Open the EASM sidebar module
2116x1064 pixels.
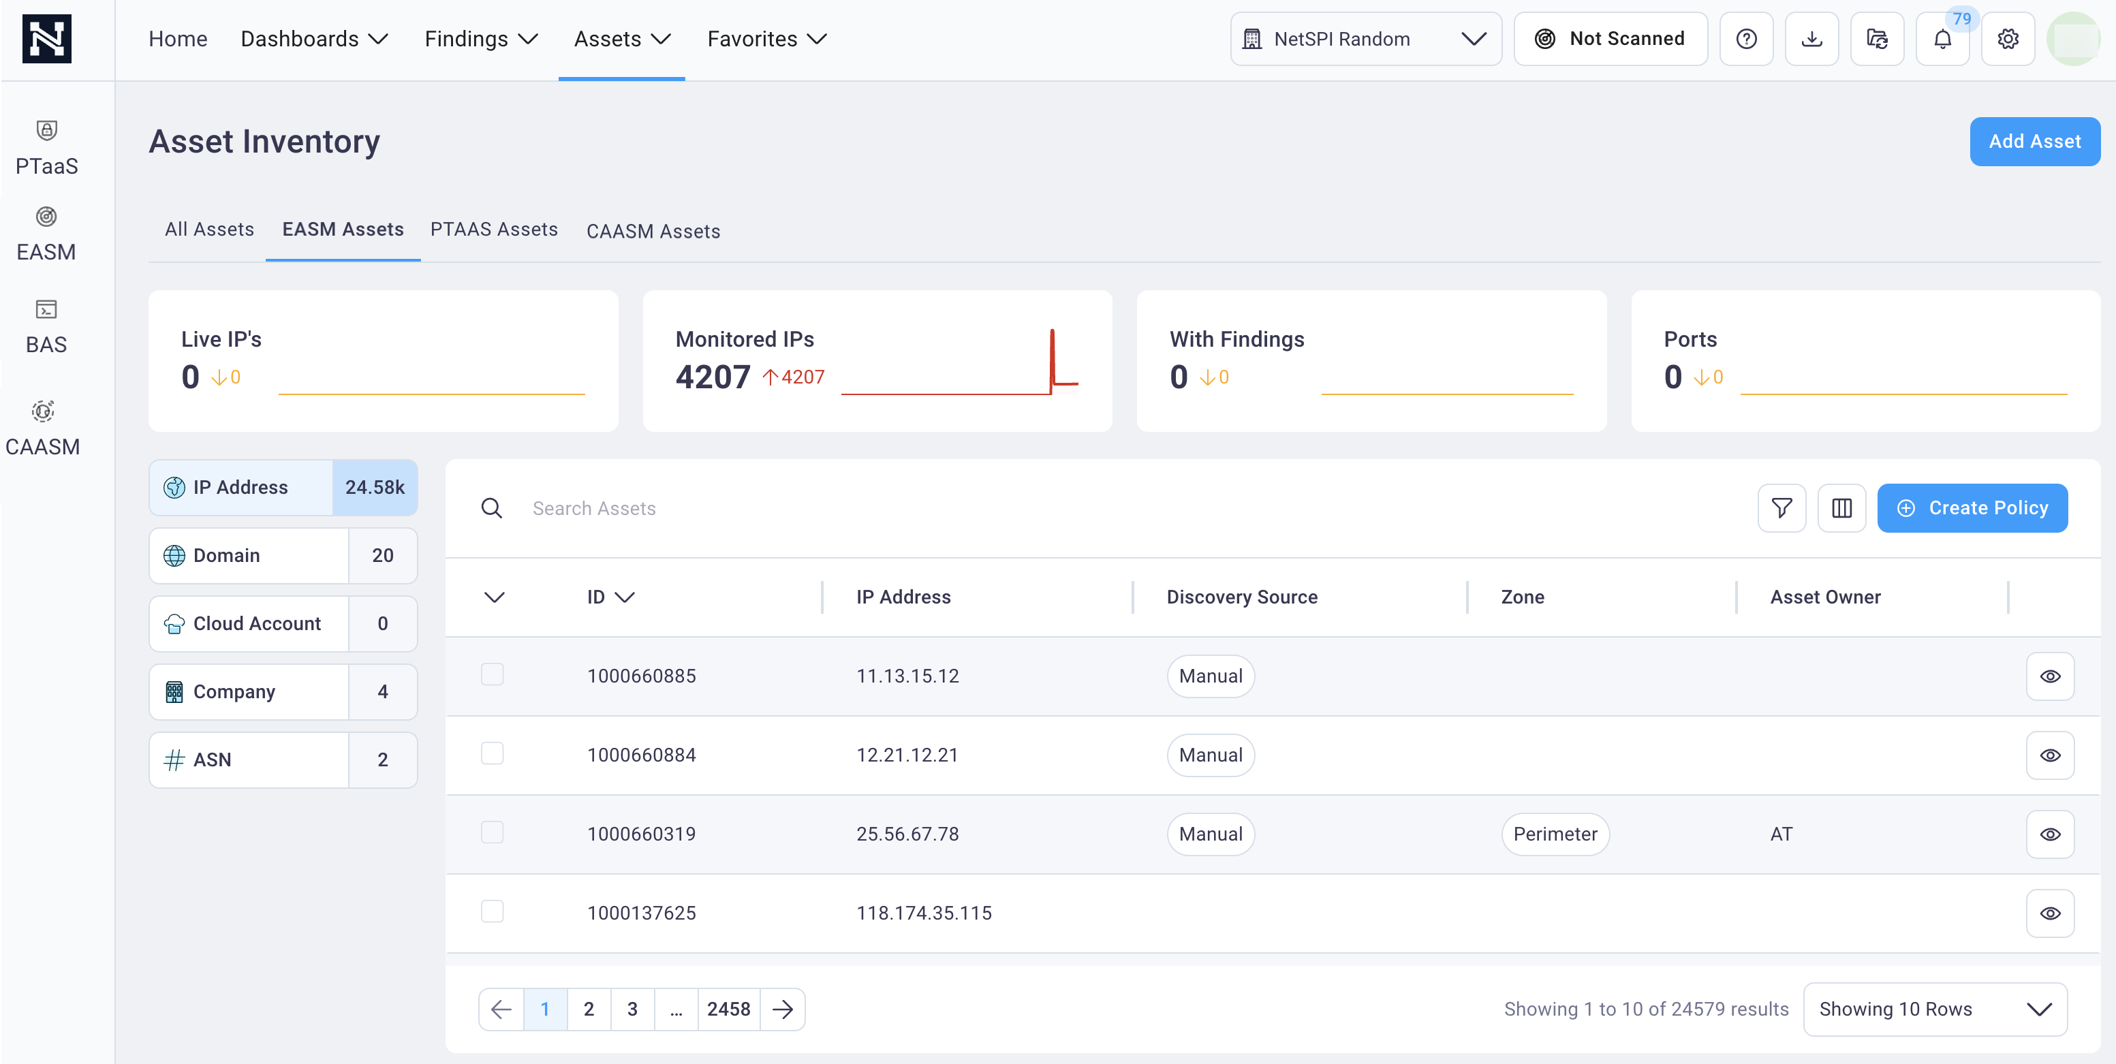[x=47, y=235]
